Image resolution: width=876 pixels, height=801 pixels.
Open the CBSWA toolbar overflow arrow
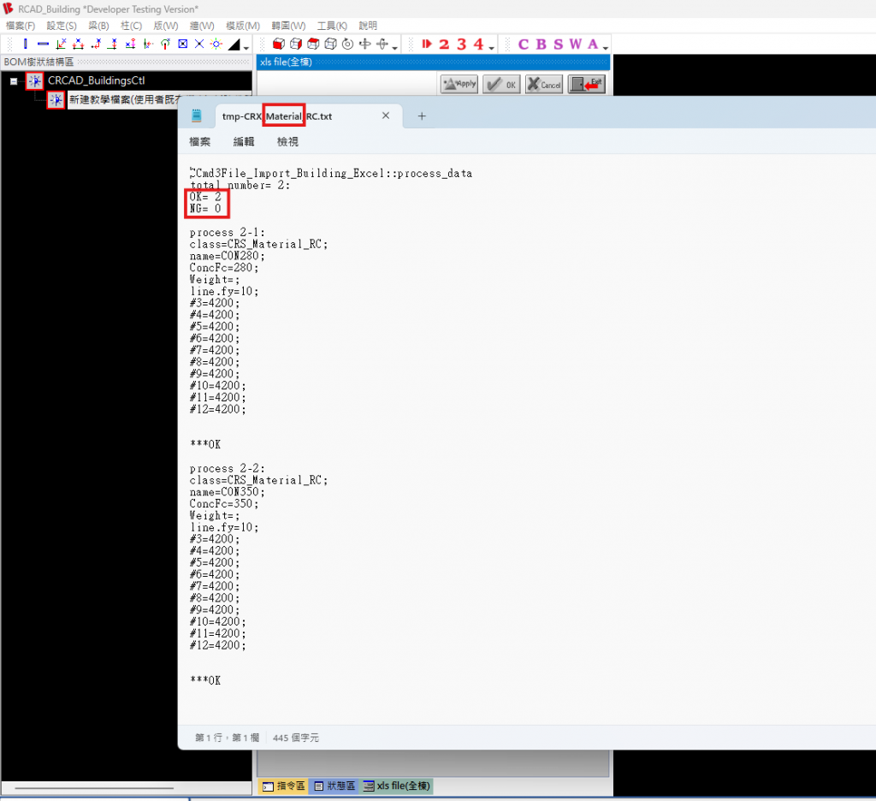606,48
